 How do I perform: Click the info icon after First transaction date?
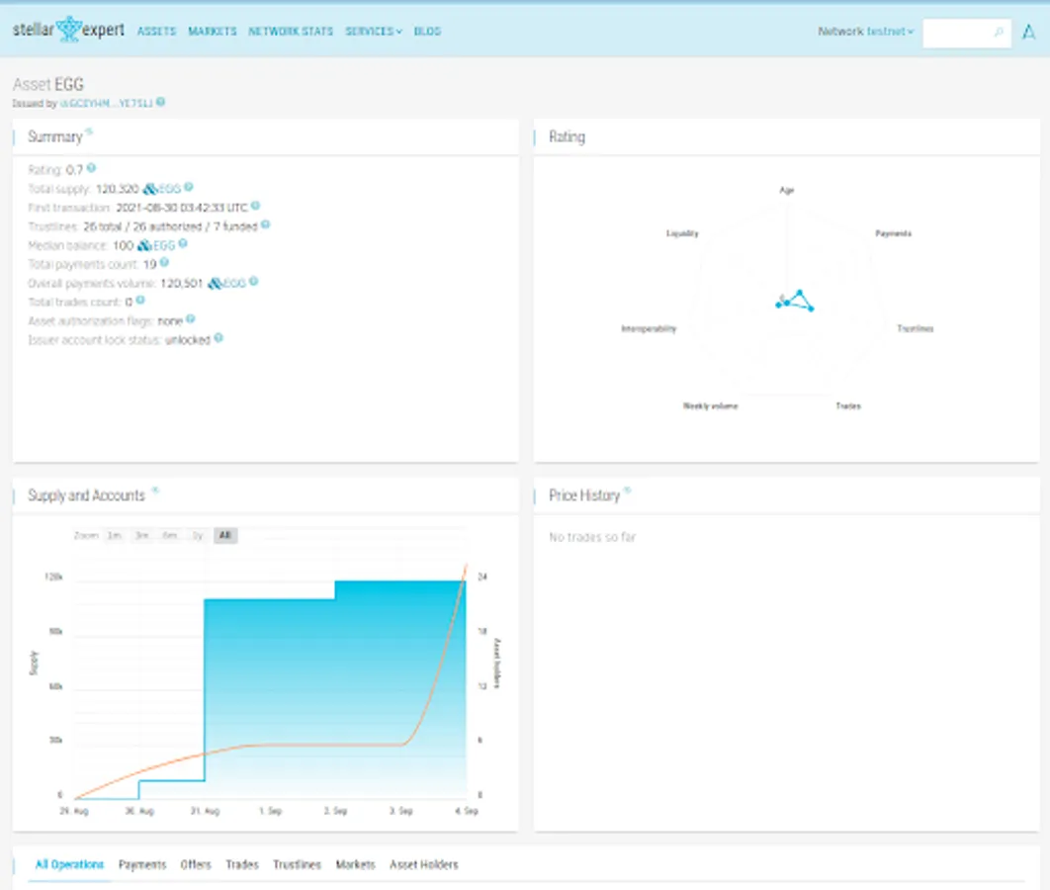[x=255, y=207]
